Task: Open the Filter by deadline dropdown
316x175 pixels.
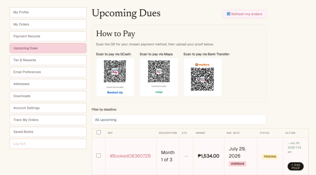Action: [179, 120]
